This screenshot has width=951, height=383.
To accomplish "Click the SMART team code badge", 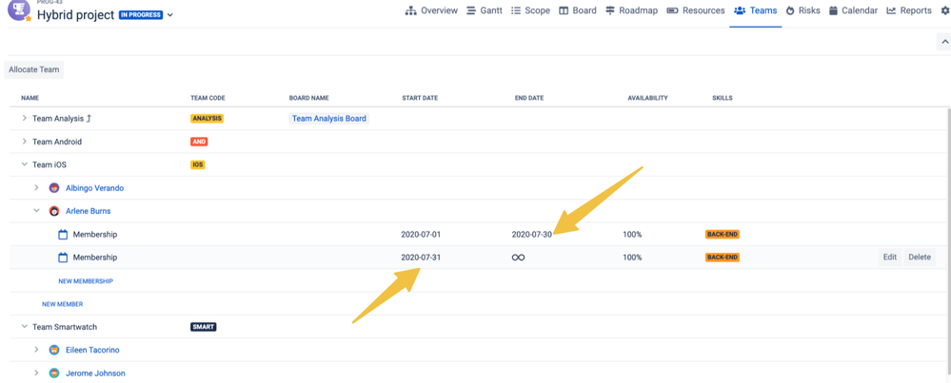I will pyautogui.click(x=203, y=327).
